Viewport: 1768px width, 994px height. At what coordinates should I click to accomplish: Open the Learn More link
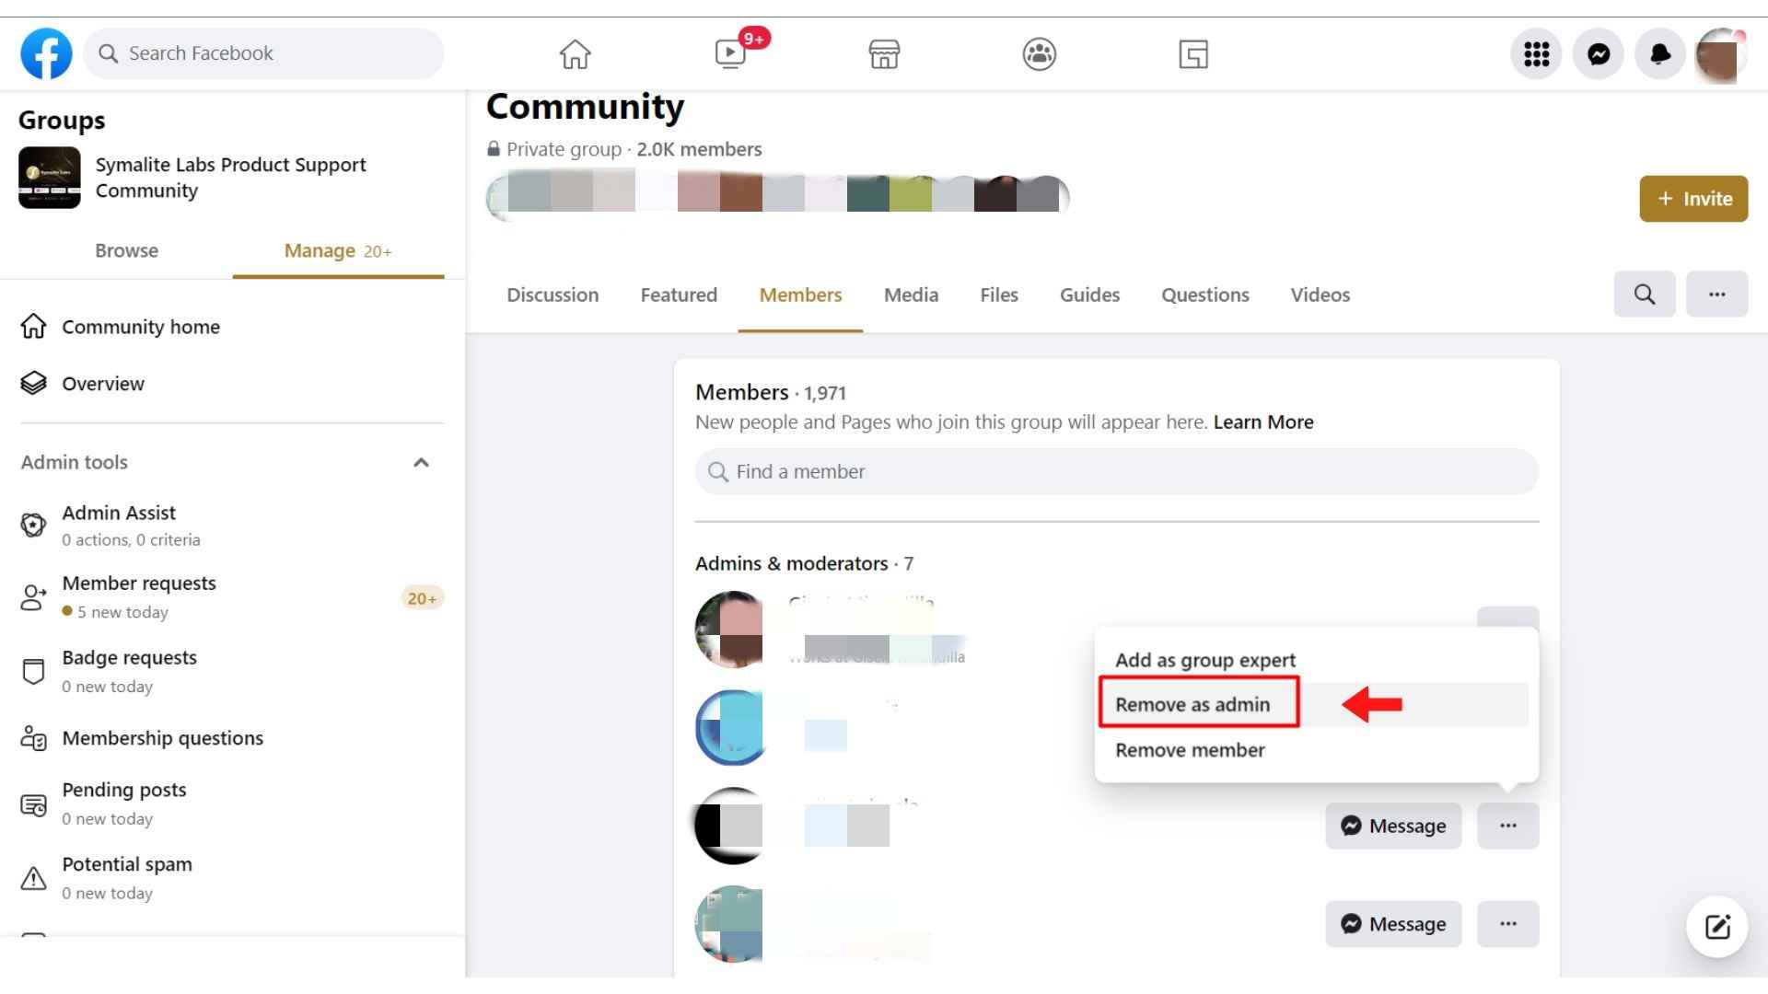pos(1262,422)
